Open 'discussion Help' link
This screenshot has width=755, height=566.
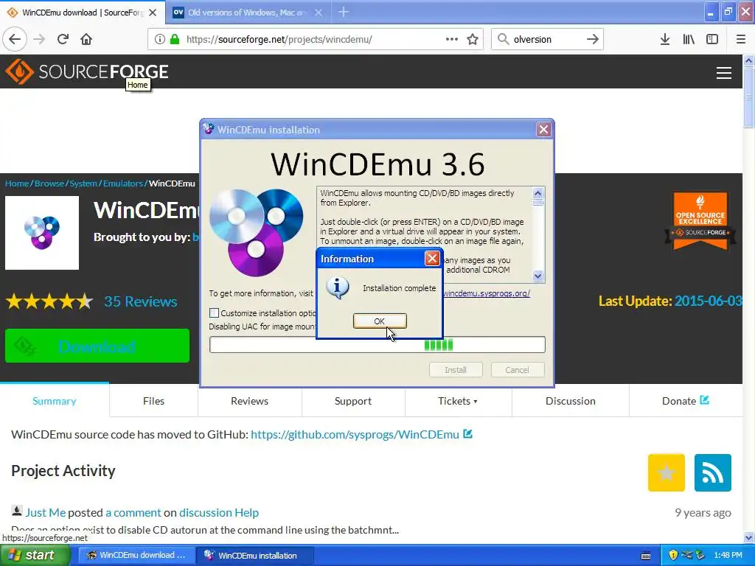coord(219,513)
